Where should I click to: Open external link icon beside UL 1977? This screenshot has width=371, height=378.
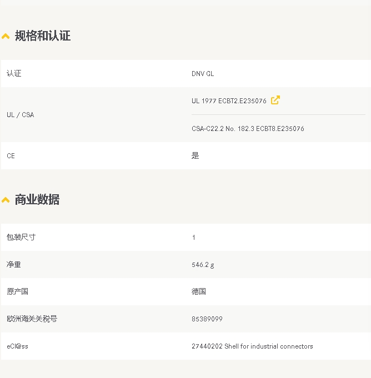(275, 100)
